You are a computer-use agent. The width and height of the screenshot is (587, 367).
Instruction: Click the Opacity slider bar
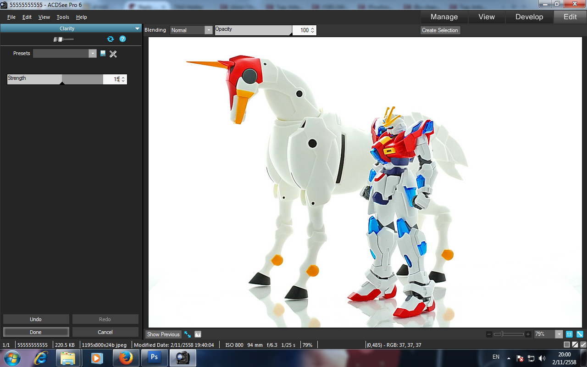point(254,30)
